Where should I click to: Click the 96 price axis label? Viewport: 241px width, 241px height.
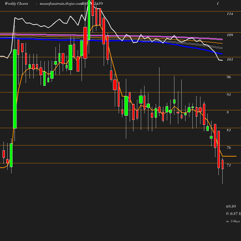click(x=229, y=77)
